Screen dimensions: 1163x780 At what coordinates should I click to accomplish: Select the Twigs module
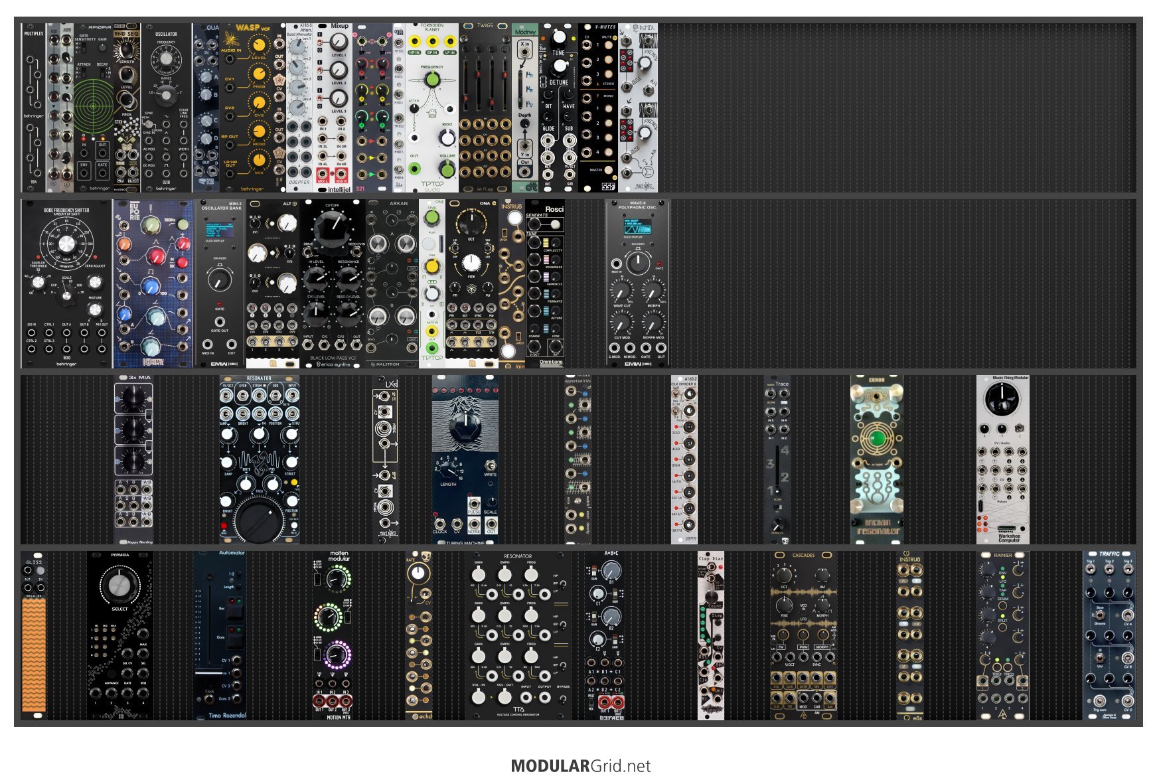(x=485, y=108)
